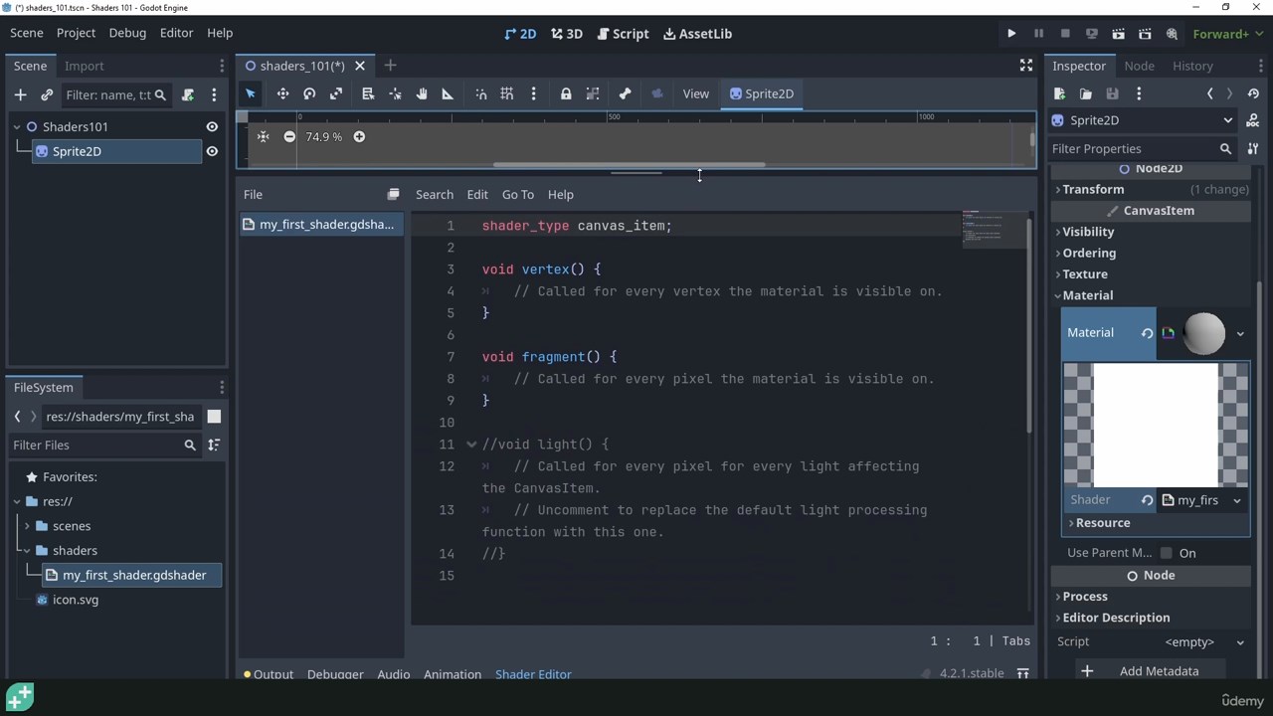Sort files in the FileSystem dock

coord(214,445)
